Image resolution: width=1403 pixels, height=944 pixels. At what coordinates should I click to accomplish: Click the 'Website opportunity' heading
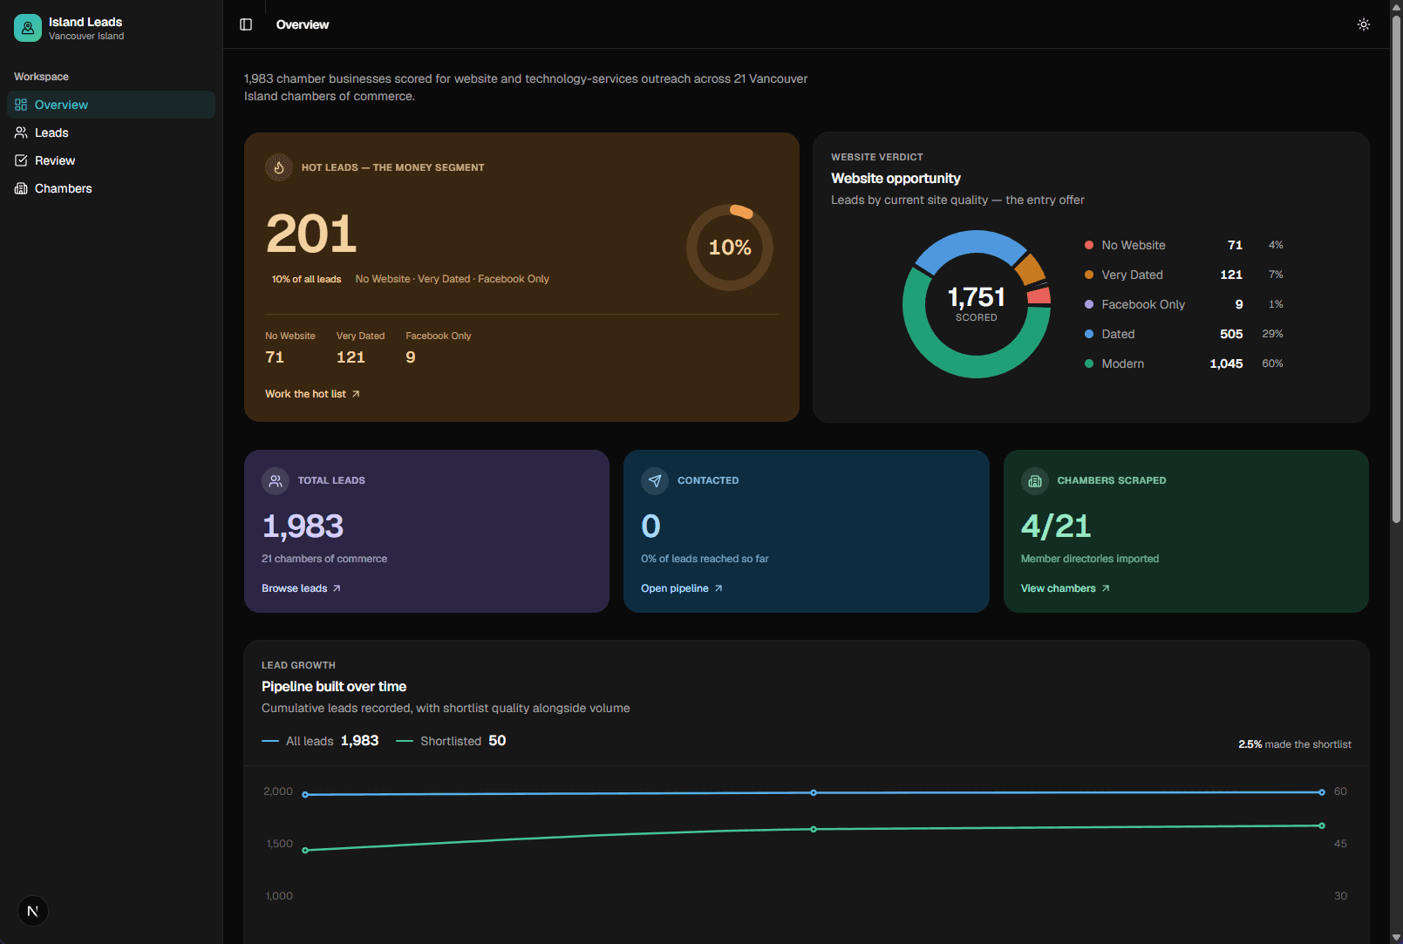pos(896,178)
